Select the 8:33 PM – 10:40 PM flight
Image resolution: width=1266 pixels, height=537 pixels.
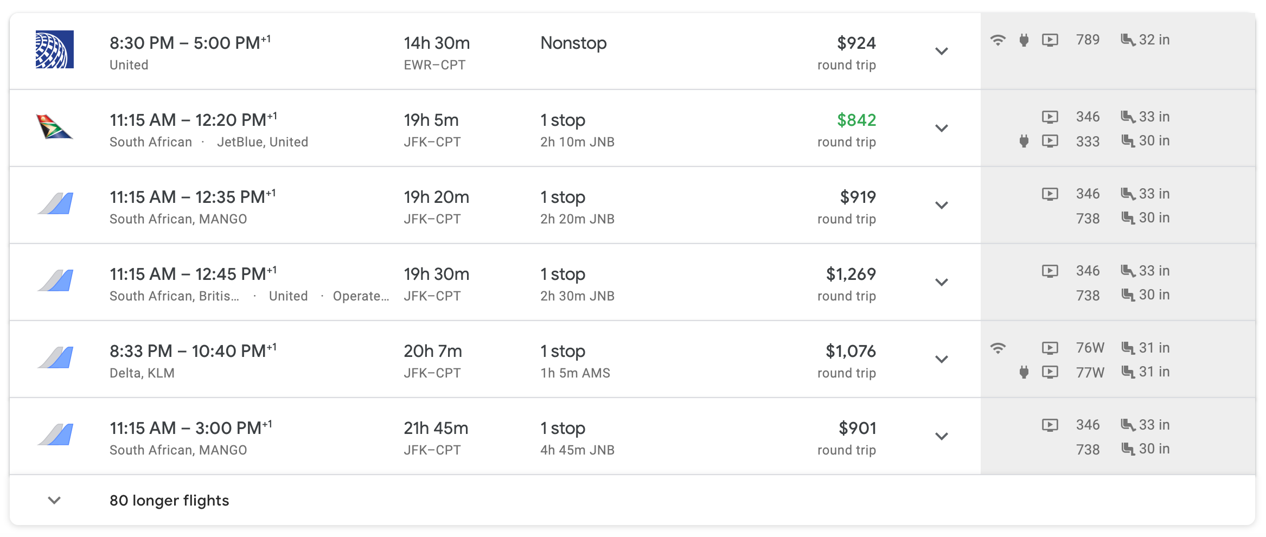tap(193, 351)
